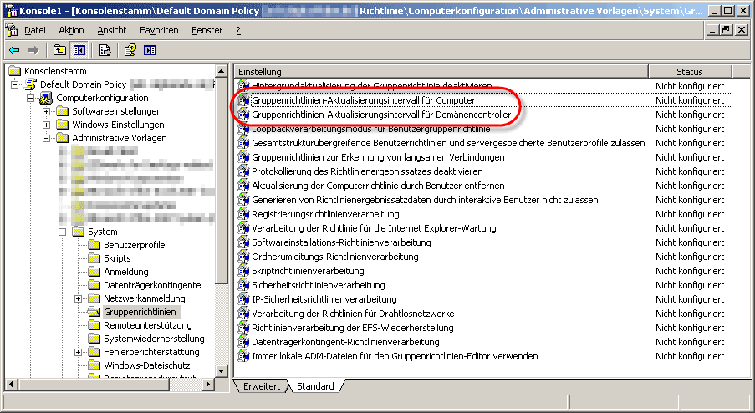This screenshot has height=413, width=755.
Task: Expand the Fehlerberichterstattung tree node
Action: click(79, 352)
